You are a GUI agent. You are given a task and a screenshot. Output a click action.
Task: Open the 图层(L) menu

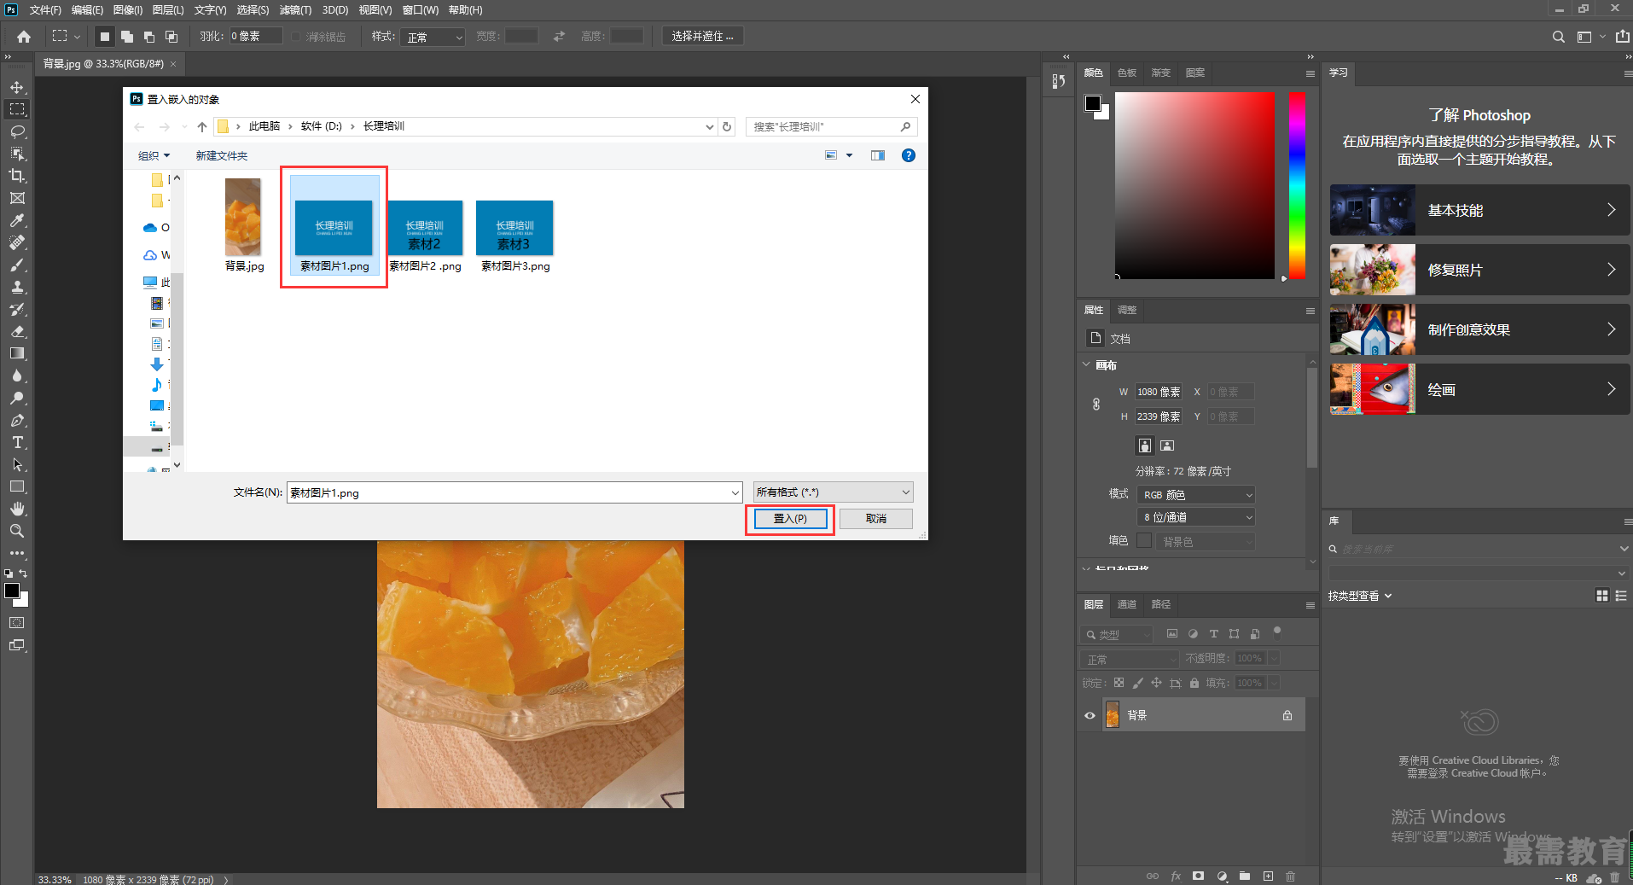point(168,10)
